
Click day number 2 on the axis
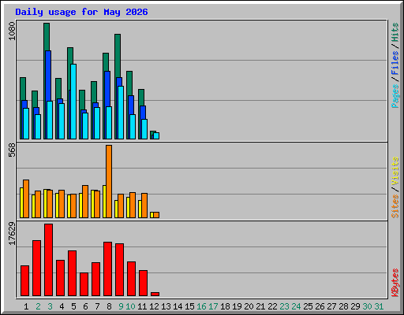pos(38,306)
